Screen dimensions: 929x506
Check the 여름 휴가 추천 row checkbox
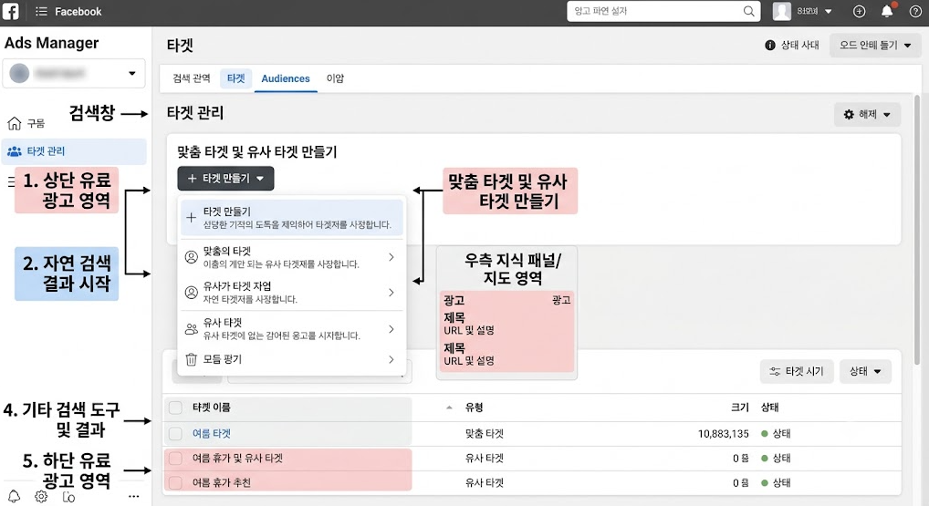click(x=175, y=483)
